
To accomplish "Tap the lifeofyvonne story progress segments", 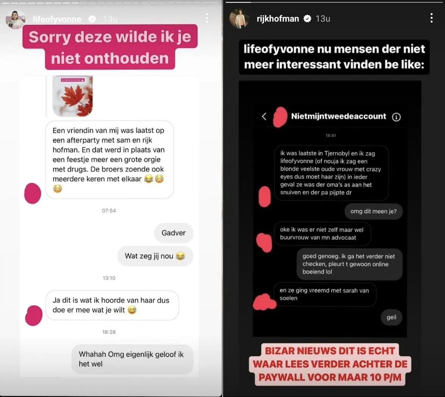I will [110, 3].
